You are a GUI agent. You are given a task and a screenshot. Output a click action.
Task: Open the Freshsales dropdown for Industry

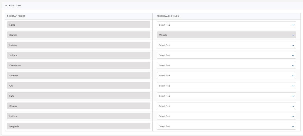[226, 45]
